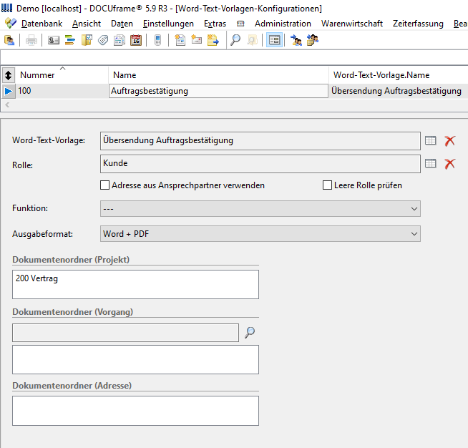
Task: Open the Administration menu
Action: click(283, 24)
